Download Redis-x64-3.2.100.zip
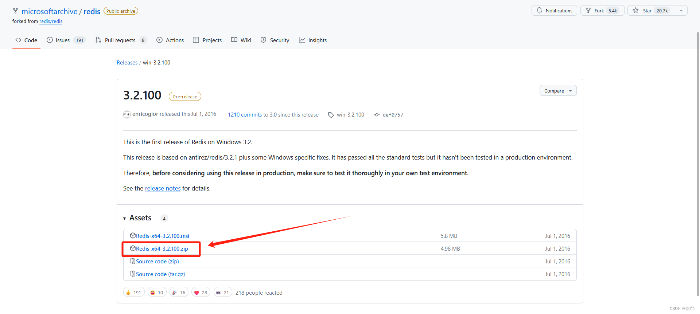The width and height of the screenshot is (700, 314). point(162,249)
